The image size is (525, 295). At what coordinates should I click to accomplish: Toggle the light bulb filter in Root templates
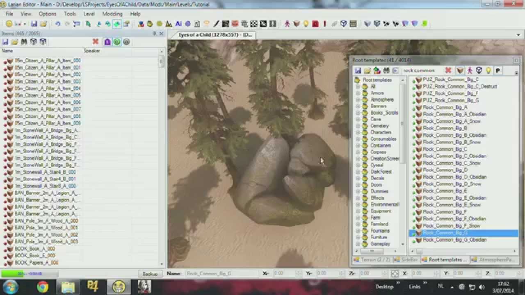coord(488,70)
